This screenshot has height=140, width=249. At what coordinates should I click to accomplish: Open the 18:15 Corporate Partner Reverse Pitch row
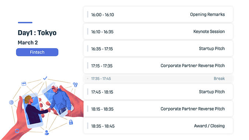point(158,109)
